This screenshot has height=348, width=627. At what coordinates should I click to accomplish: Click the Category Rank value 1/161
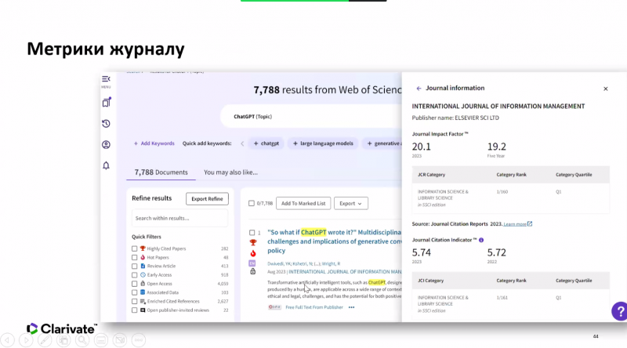coord(502,298)
